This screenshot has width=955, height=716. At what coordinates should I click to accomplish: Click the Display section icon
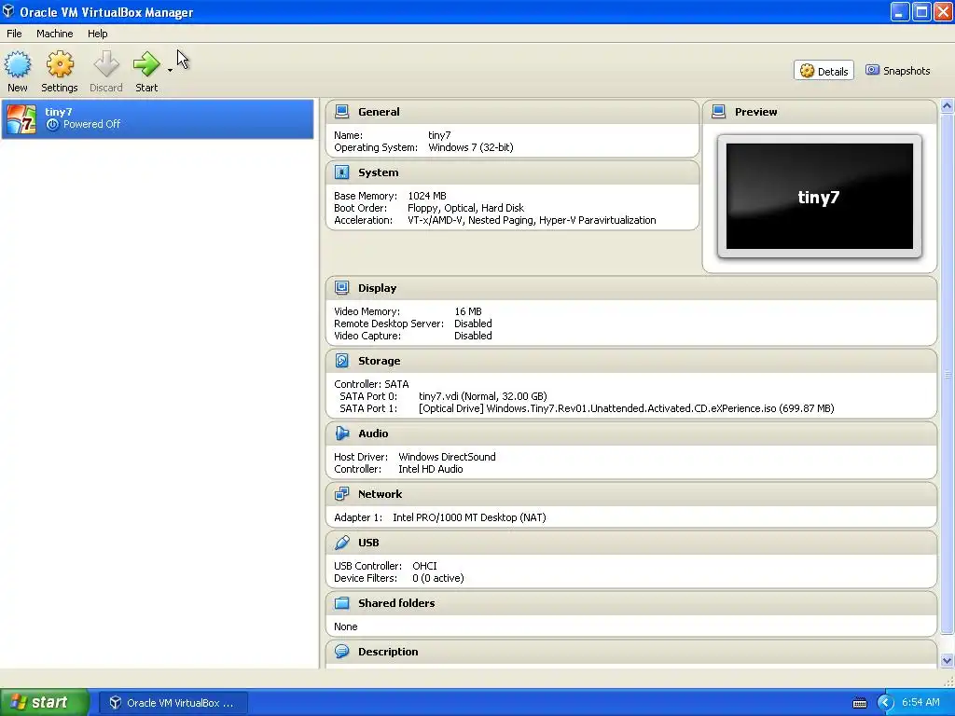click(x=341, y=288)
